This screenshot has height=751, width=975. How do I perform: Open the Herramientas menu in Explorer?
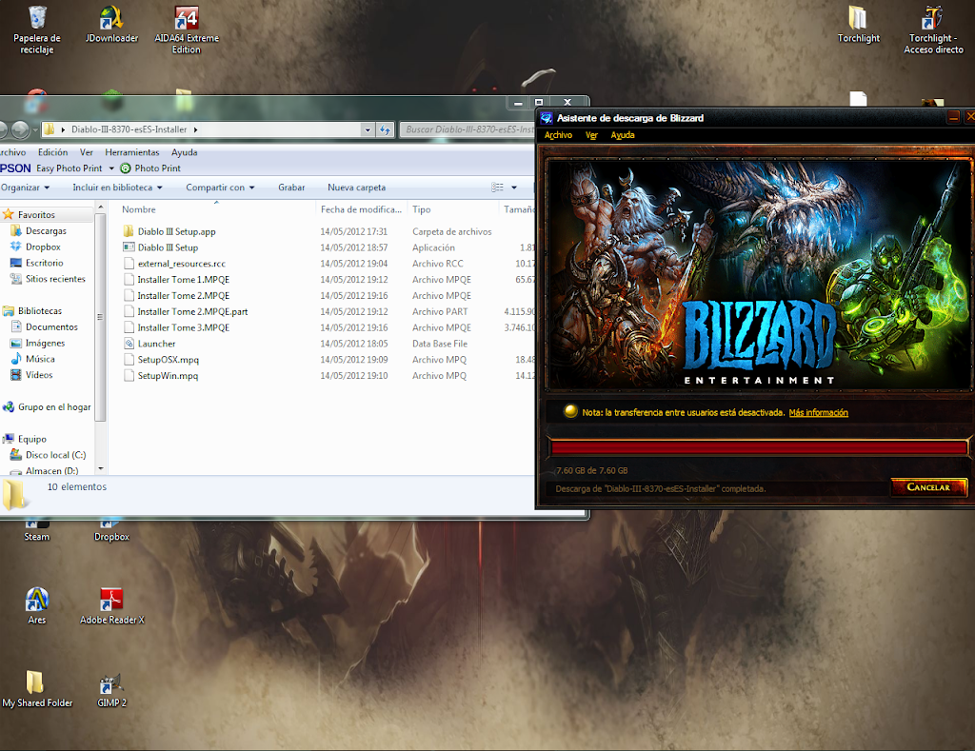(x=131, y=152)
